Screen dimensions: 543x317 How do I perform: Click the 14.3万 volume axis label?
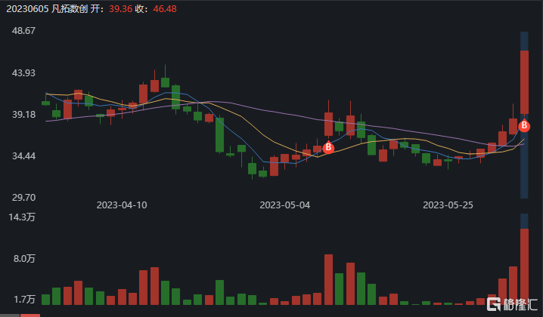click(x=20, y=217)
